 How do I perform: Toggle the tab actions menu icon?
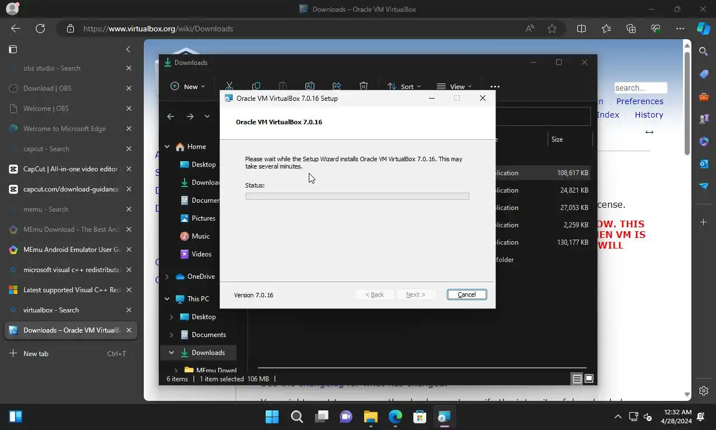(13, 49)
